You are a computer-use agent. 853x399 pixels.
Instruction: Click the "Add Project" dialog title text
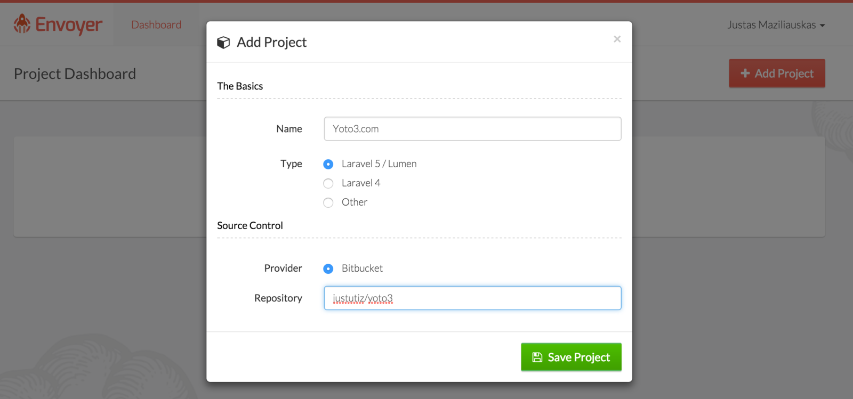[x=272, y=42]
